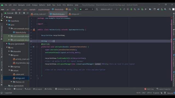Open the VCS menu
175x98 pixels.
(64, 5)
